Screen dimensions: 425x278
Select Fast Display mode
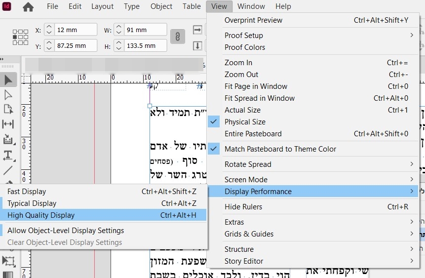103,192
